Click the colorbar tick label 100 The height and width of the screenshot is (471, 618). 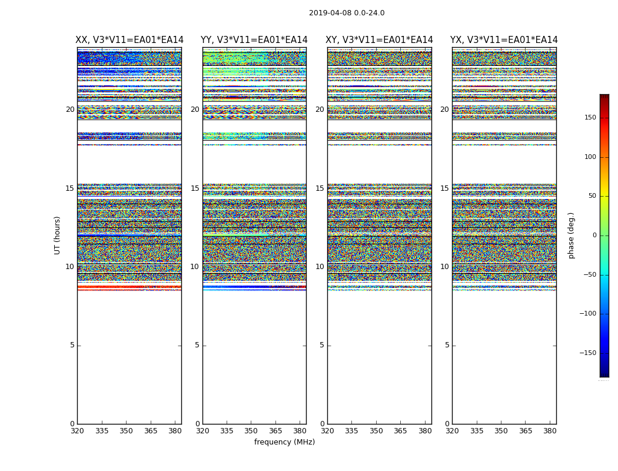click(x=590, y=157)
